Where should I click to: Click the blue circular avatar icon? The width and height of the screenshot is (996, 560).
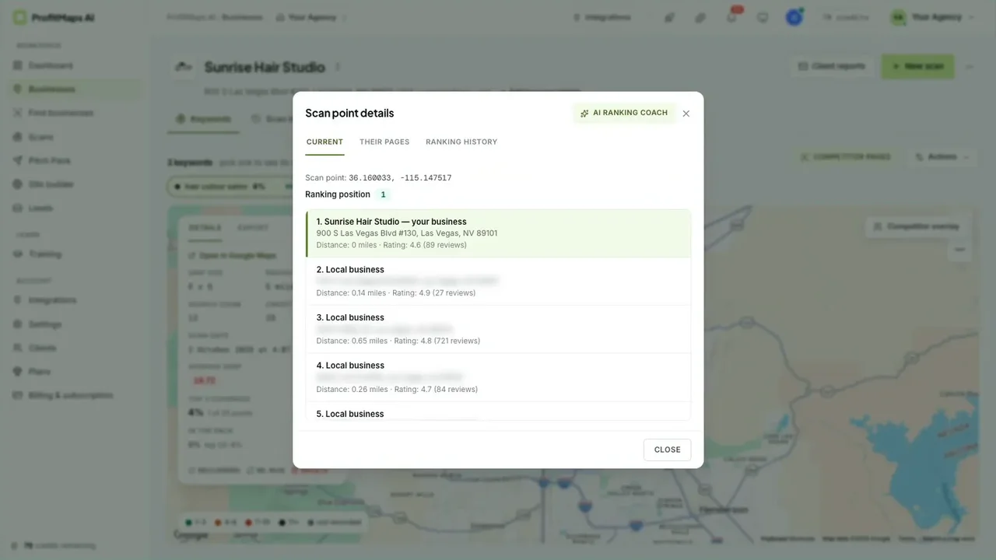coord(794,17)
